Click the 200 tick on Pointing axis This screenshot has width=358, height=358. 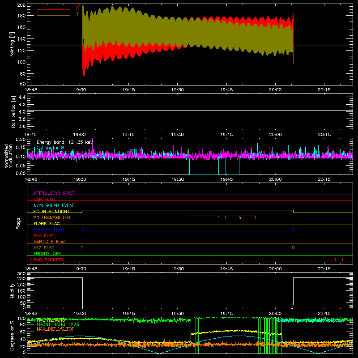click(x=21, y=5)
